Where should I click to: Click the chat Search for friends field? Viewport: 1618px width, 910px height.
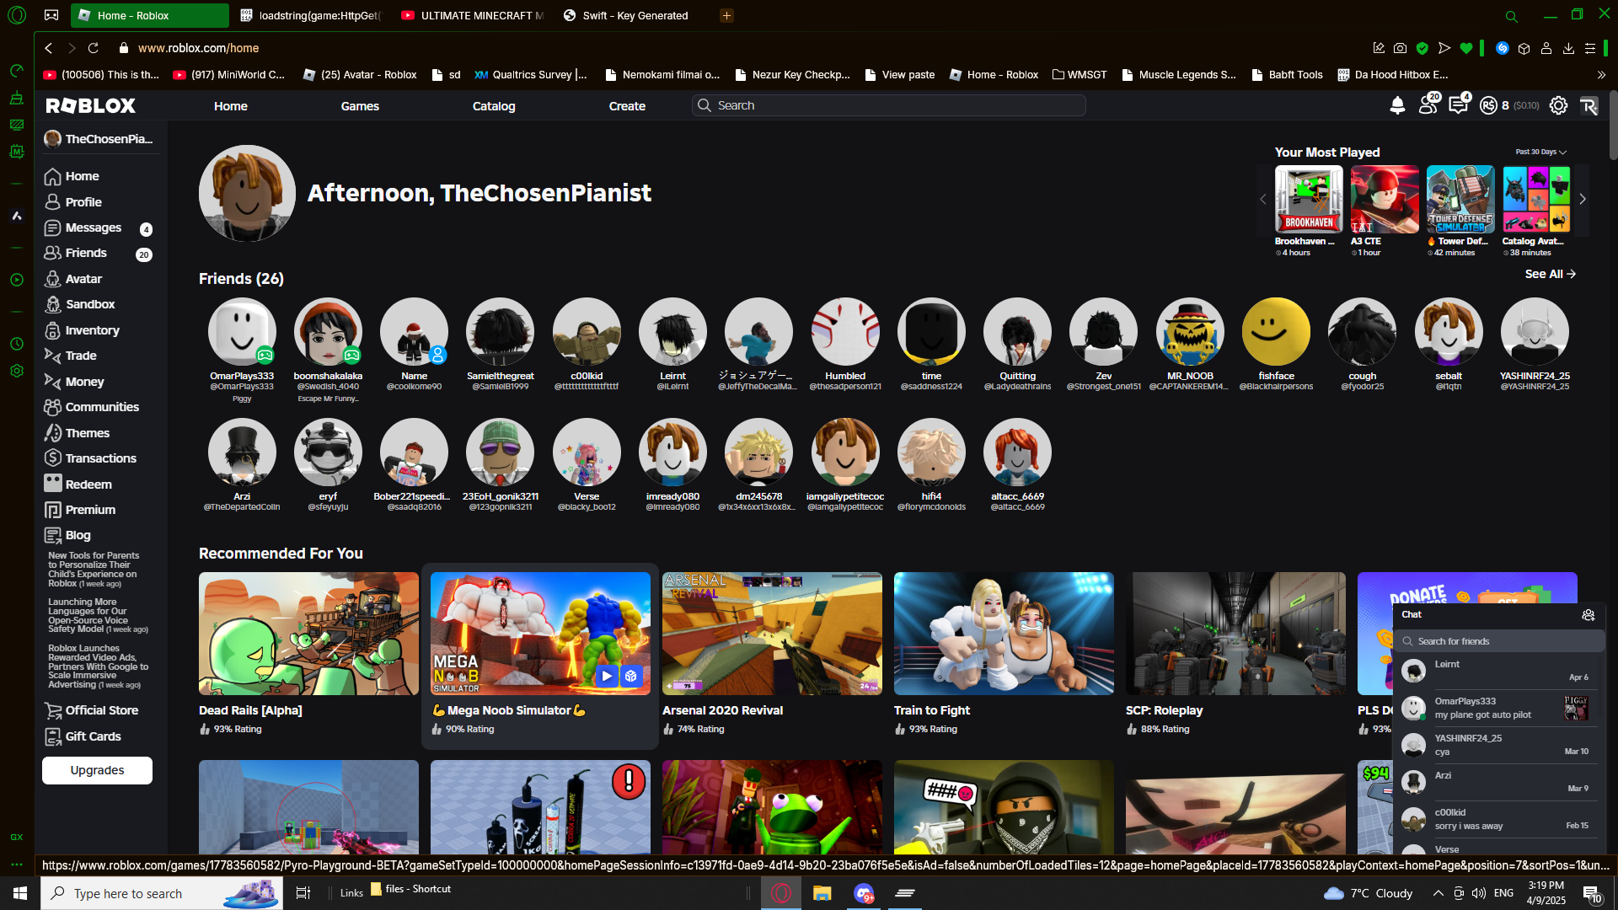click(x=1500, y=641)
